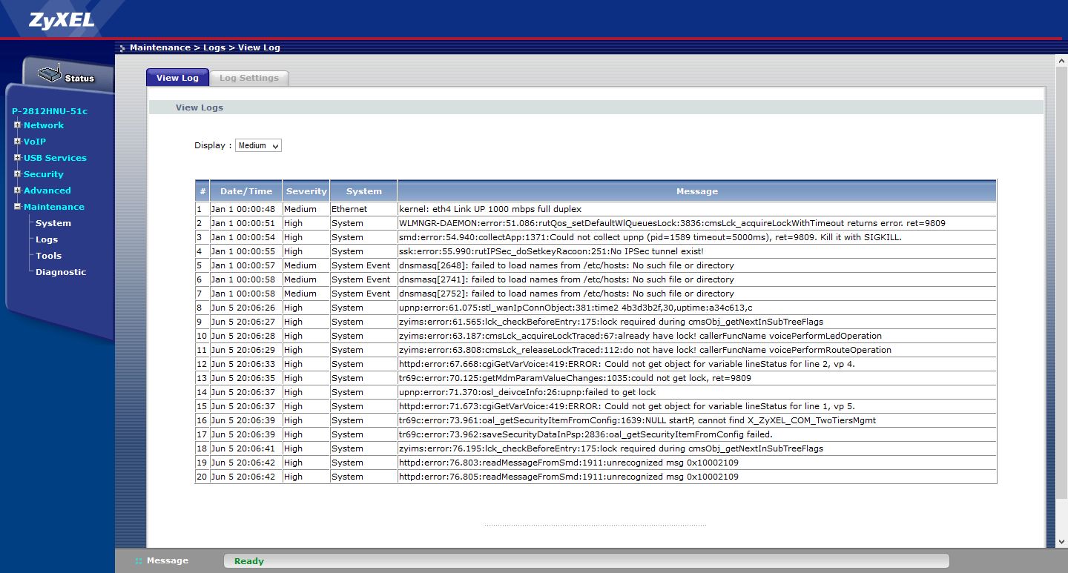Open the USB Services section label
Screen dimensions: 1068x573
55,158
